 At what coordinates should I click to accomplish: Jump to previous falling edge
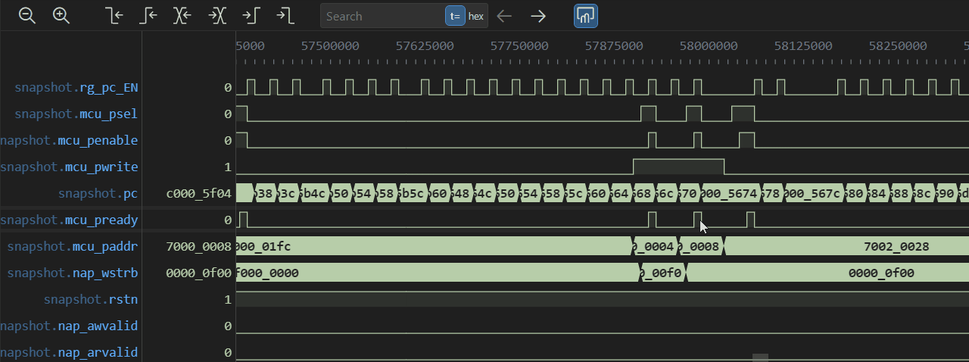[114, 16]
